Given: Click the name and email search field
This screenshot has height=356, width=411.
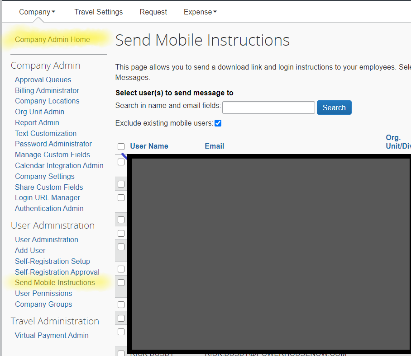Looking at the screenshot, I should pos(268,108).
